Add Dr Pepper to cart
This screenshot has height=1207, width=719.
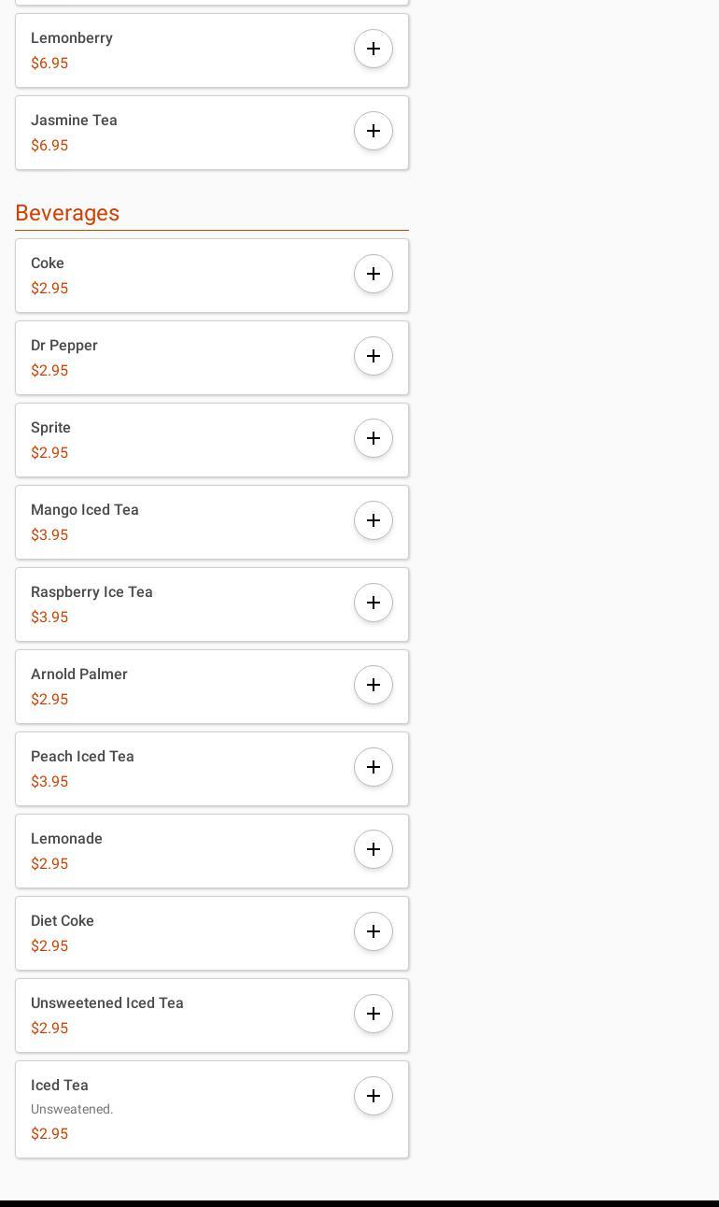(374, 356)
